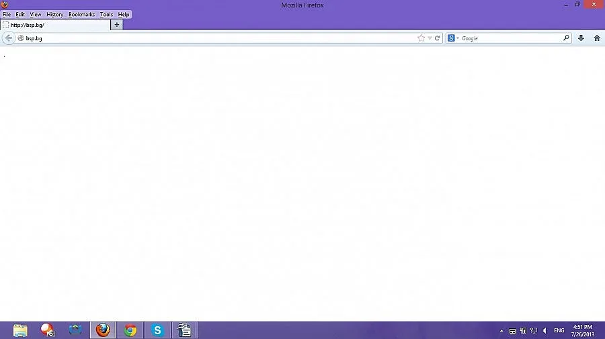Open the History menu
Viewport: 605px width, 339px height.
pyautogui.click(x=54, y=14)
